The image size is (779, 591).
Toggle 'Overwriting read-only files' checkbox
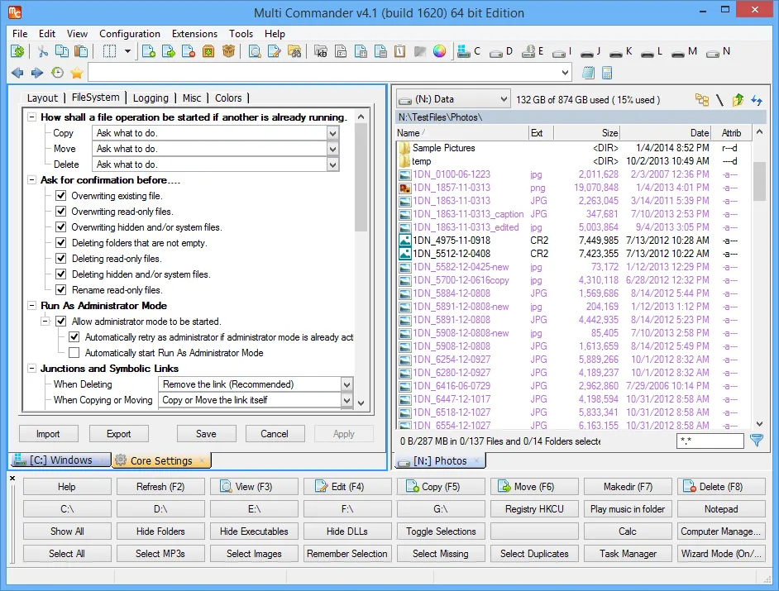click(x=60, y=211)
